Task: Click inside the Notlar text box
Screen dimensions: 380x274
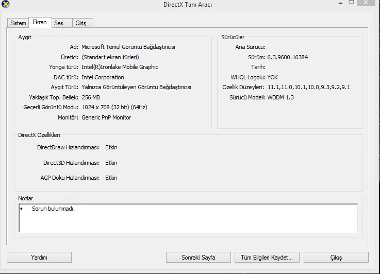Action: [x=188, y=218]
